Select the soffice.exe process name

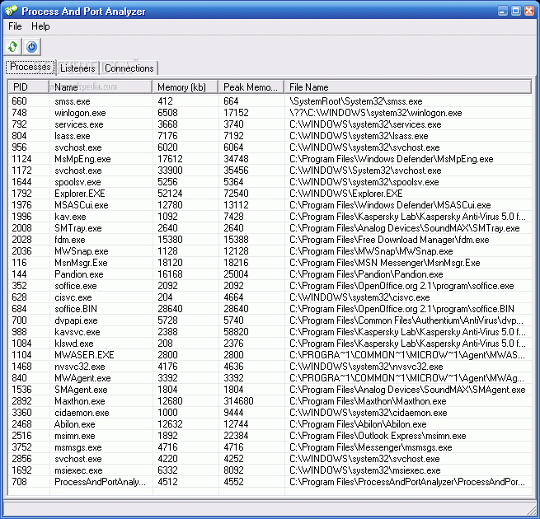point(76,286)
